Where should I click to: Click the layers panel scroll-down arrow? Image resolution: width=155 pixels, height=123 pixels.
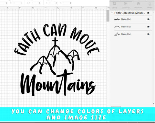[x=153, y=104]
